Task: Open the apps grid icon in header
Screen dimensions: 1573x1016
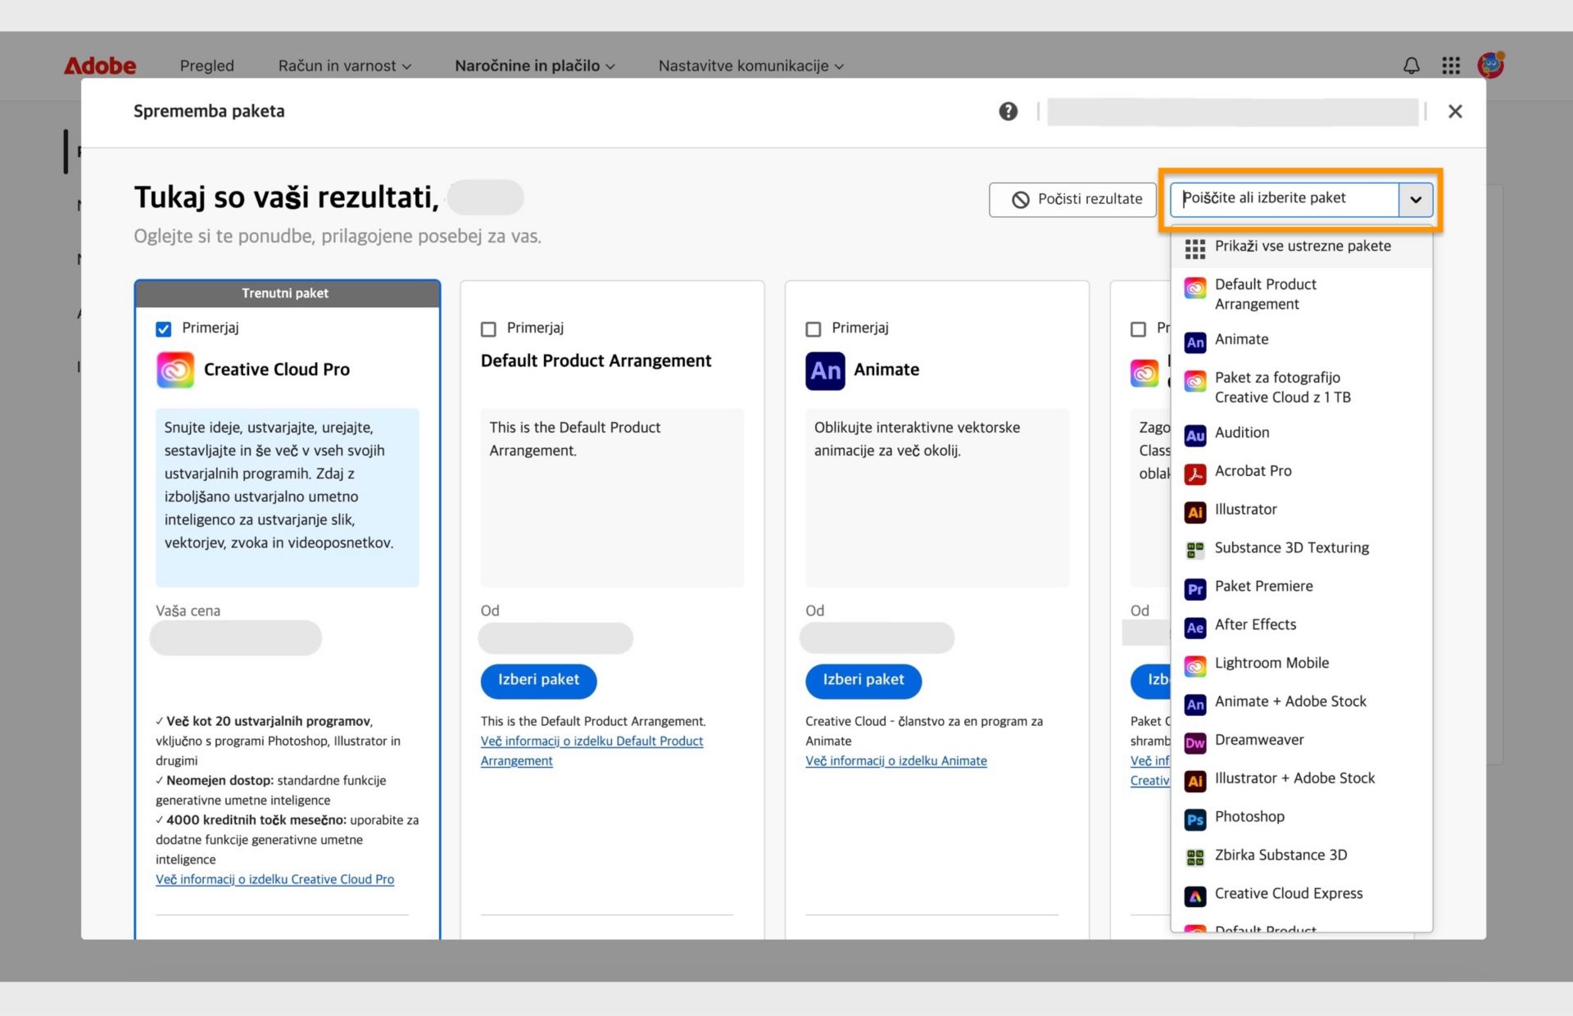Action: point(1451,66)
